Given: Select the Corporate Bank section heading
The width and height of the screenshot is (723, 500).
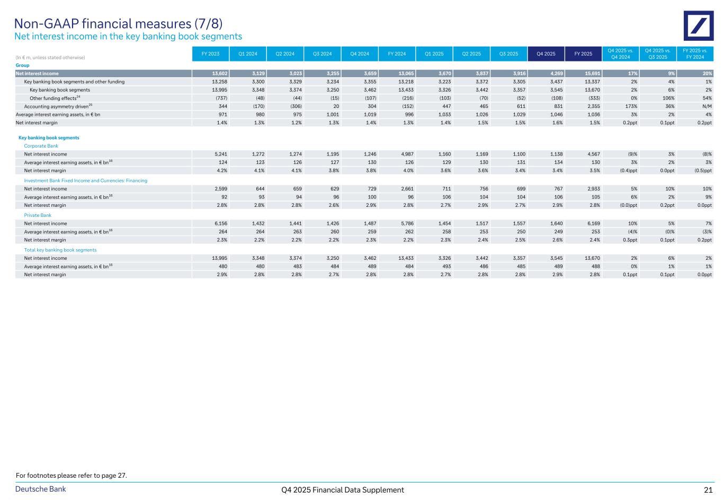Looking at the screenshot, I should 41,146.
